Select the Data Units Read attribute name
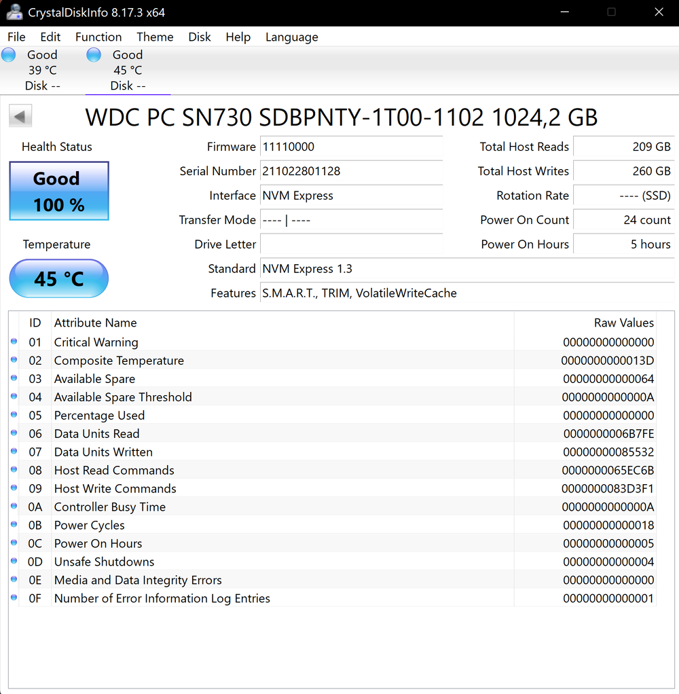The width and height of the screenshot is (679, 694). [x=96, y=434]
